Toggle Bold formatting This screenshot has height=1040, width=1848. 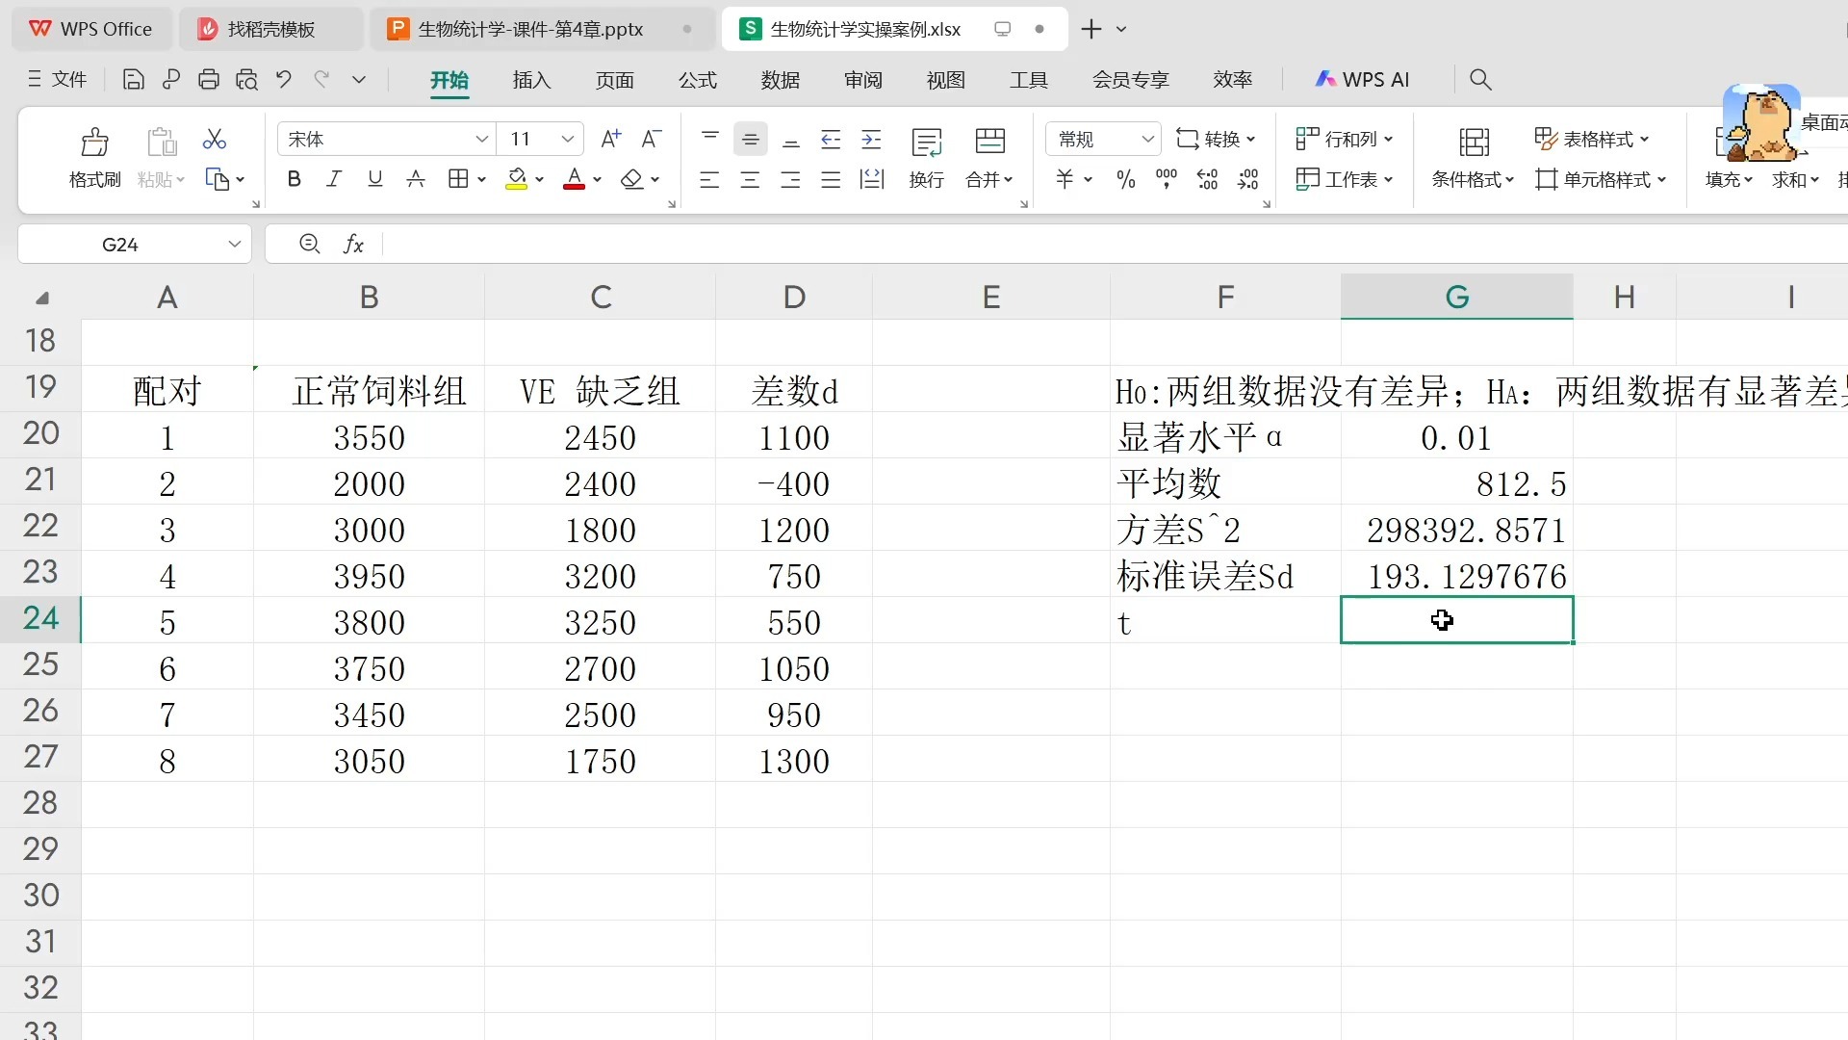pyautogui.click(x=294, y=179)
